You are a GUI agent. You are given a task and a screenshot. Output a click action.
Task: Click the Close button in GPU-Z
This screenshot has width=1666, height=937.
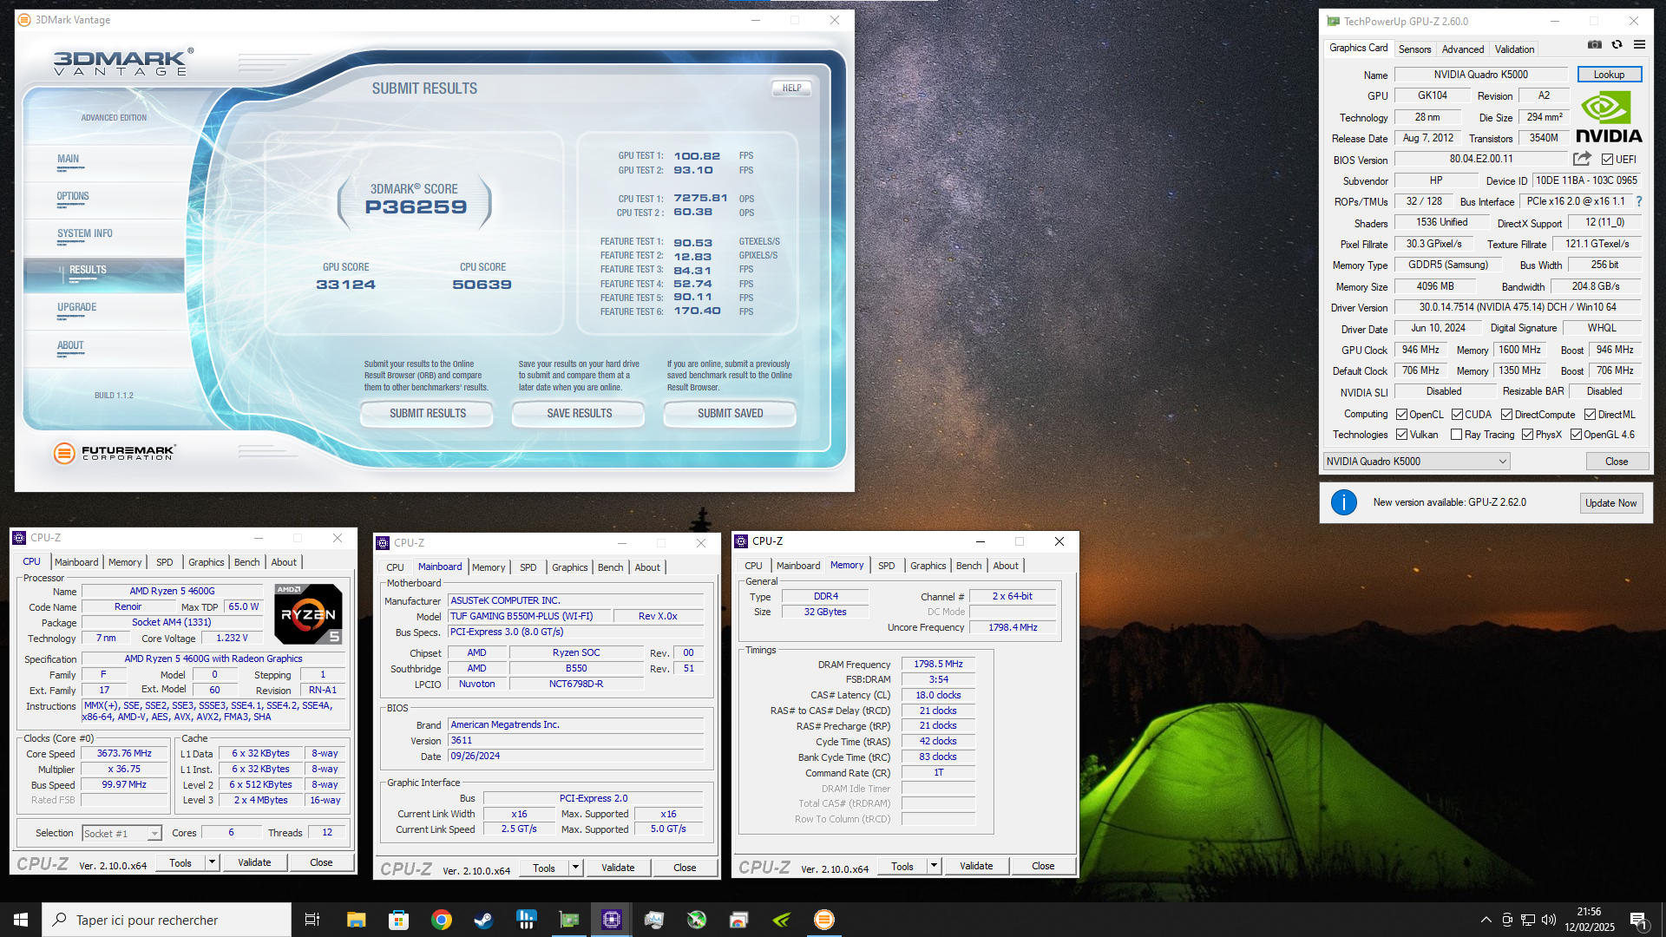click(x=1617, y=462)
